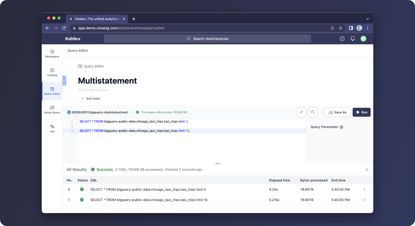Click the Query editor type label
415x226 pixels.
click(91, 66)
